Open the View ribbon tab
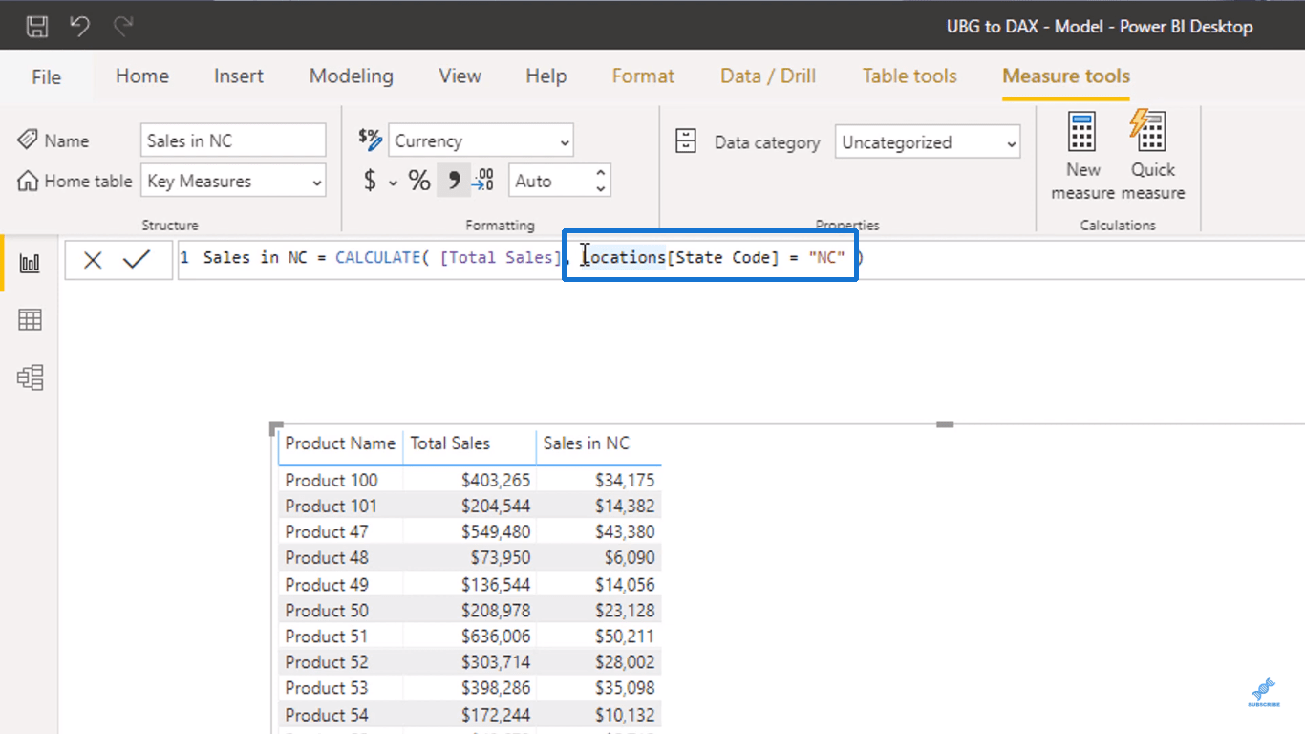Screen dimensions: 1305x734 pos(460,76)
